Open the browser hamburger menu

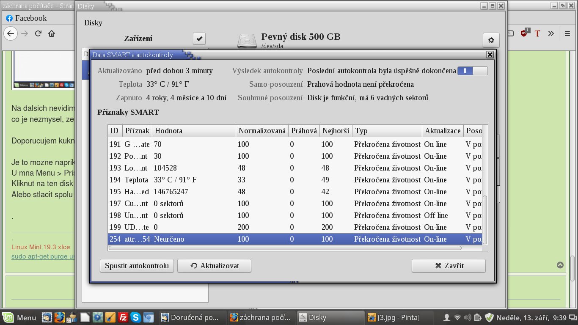(567, 33)
